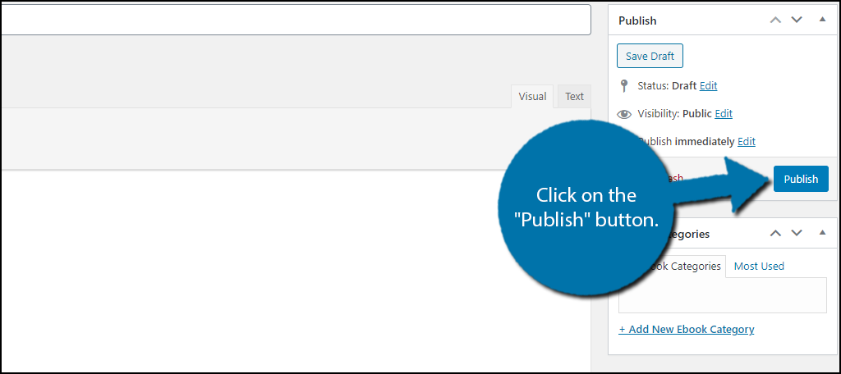The image size is (841, 374).
Task: Click the blue Publish button
Action: [x=801, y=179]
